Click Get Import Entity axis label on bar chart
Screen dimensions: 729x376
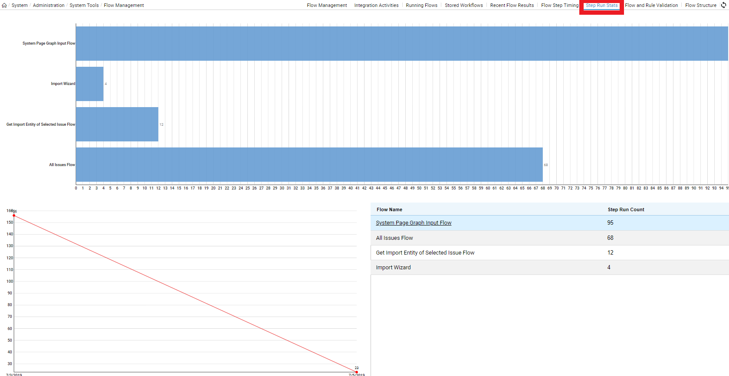pyautogui.click(x=41, y=124)
